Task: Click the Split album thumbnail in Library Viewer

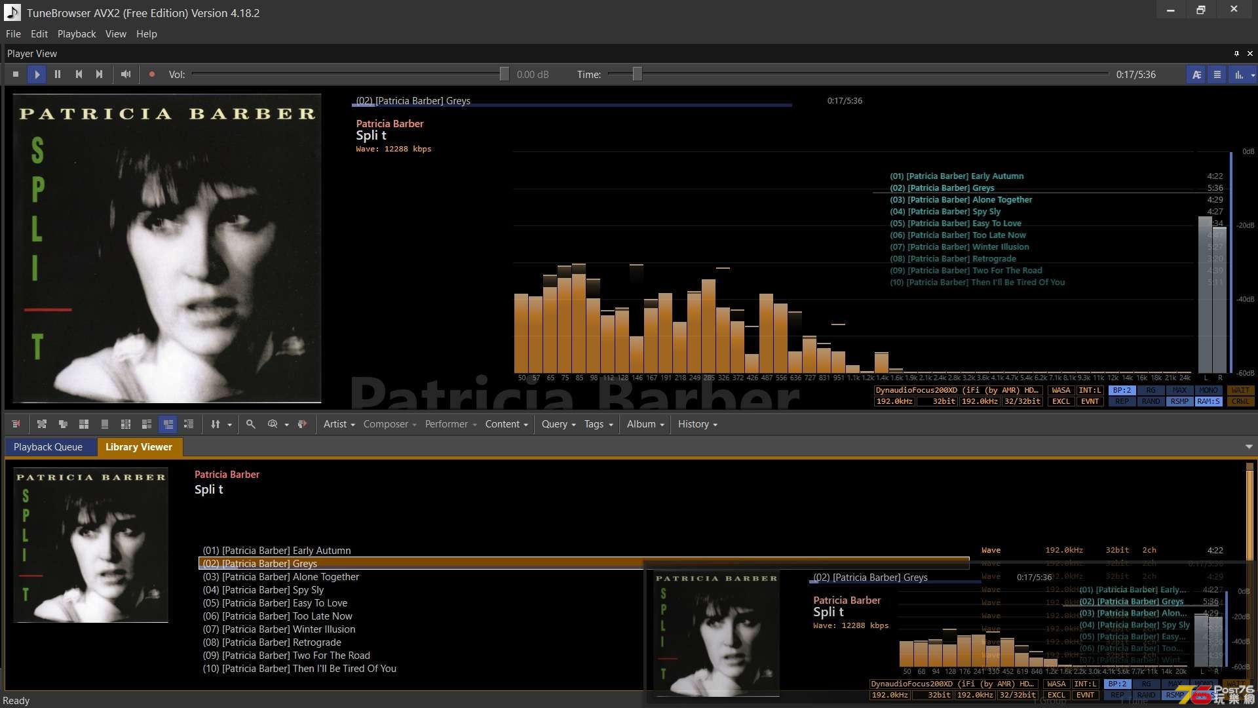Action: [x=91, y=545]
